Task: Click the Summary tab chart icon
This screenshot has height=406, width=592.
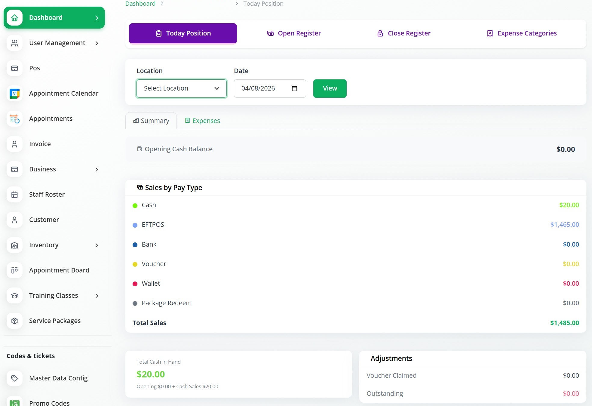Action: [136, 121]
